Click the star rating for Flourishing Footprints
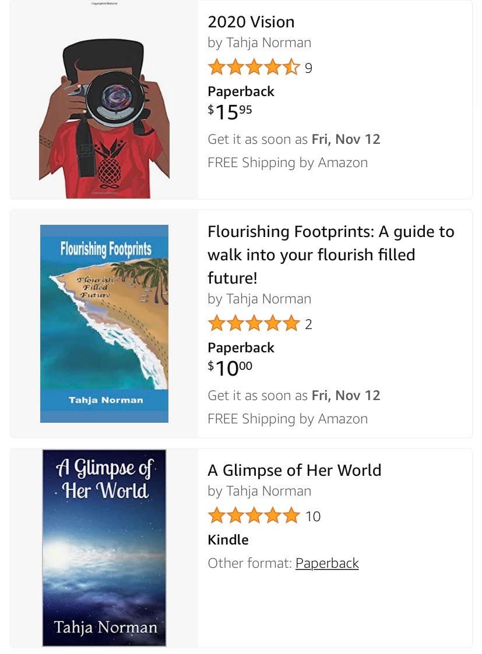Viewport: 482px width, 654px height. (254, 324)
